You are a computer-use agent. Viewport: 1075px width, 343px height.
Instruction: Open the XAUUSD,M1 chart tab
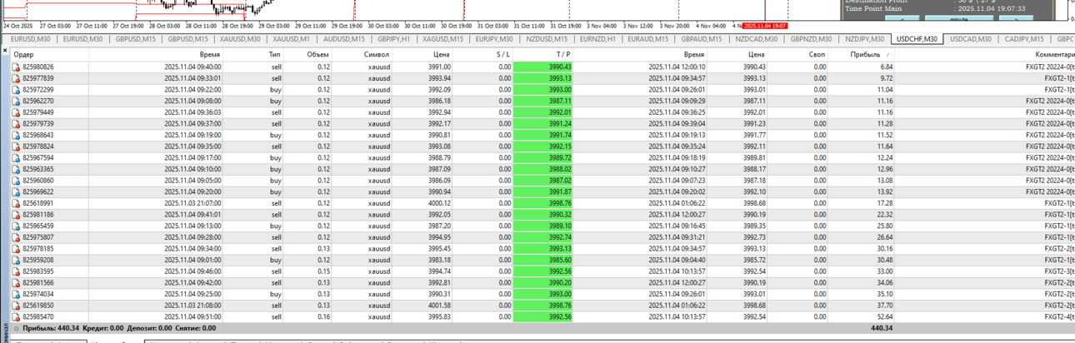click(x=291, y=39)
